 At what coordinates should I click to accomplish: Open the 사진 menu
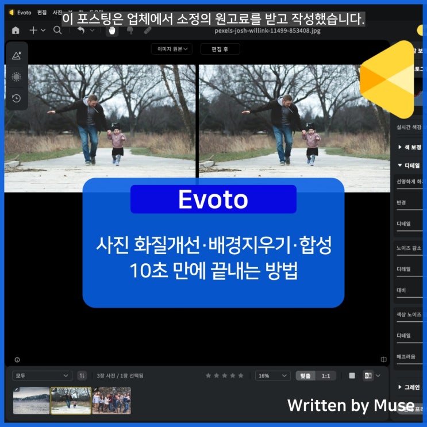tap(57, 13)
